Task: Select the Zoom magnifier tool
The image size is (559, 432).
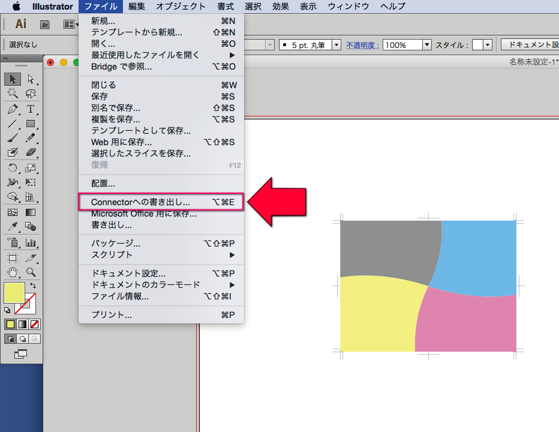Action: click(31, 272)
